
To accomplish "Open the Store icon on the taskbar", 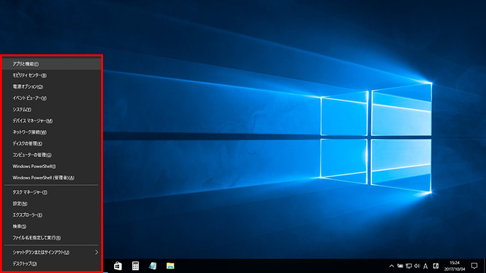I will coord(118,266).
